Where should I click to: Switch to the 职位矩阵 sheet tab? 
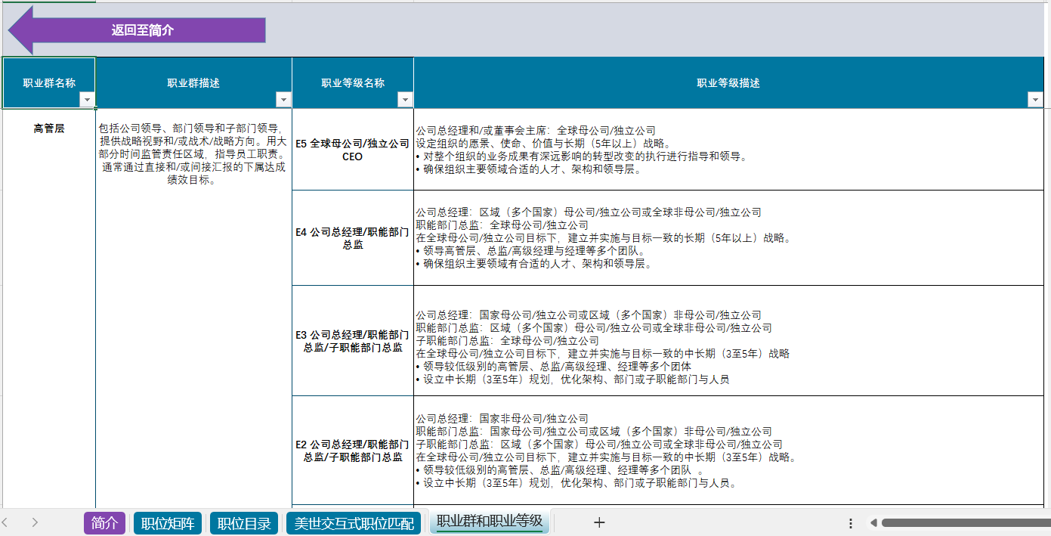pyautogui.click(x=168, y=523)
